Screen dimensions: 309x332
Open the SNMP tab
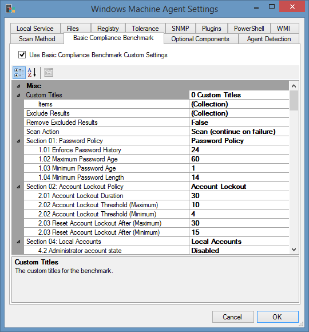pyautogui.click(x=180, y=29)
